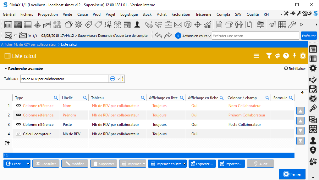The image size is (319, 180).
Task: Open the Créer button dropdown arrow
Action: (x=28, y=164)
